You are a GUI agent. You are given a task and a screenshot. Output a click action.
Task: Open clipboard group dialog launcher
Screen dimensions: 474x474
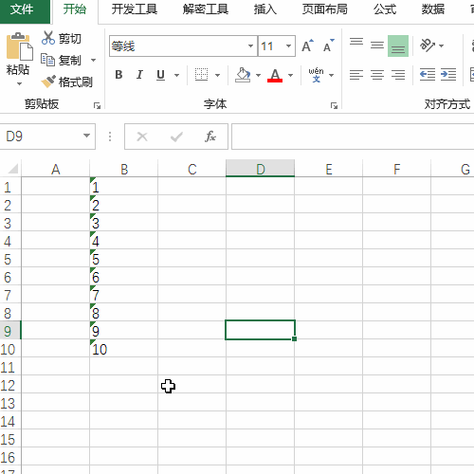[x=97, y=106]
